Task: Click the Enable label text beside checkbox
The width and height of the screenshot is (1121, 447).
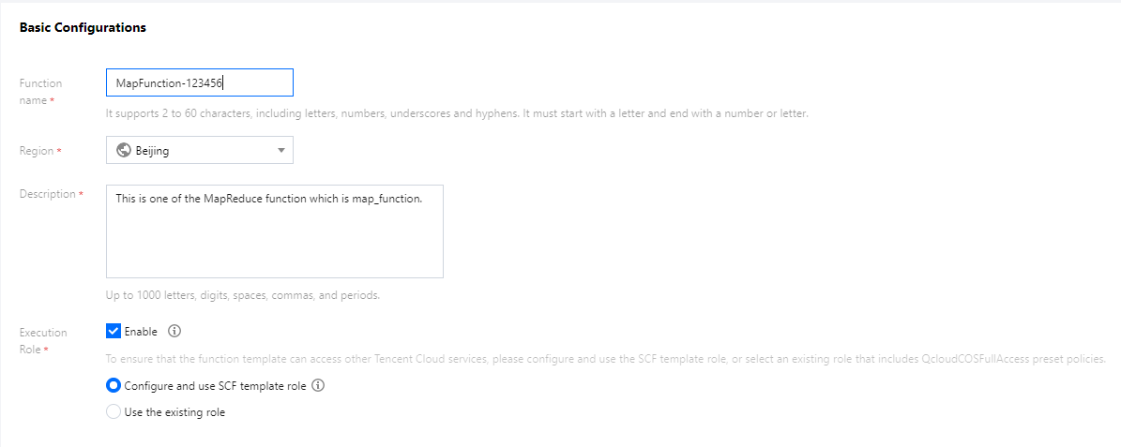Action: coord(141,332)
